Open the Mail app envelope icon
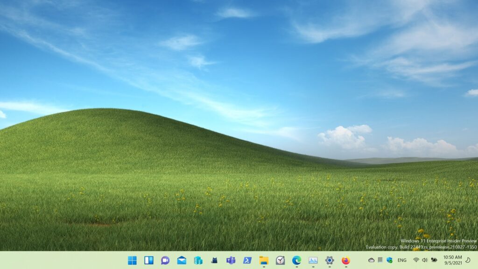478x269 pixels. coord(182,260)
